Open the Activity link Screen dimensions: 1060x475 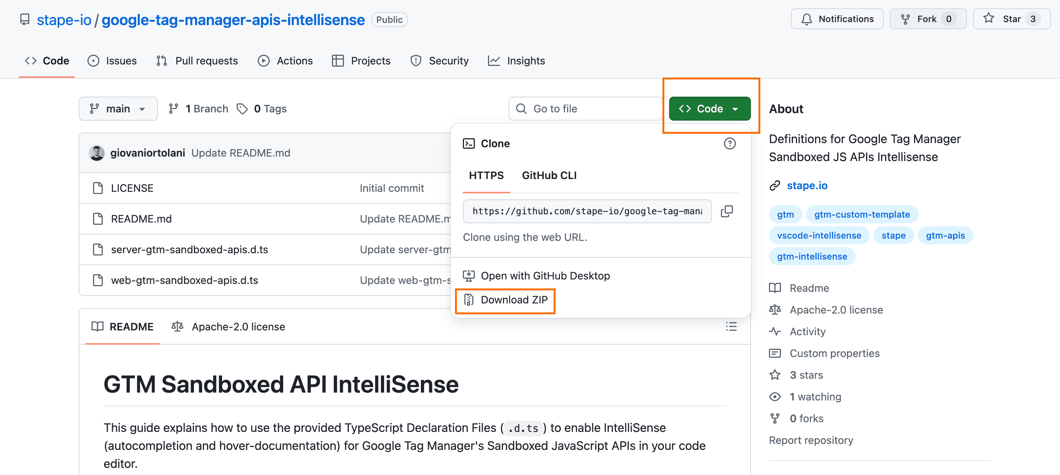(x=807, y=332)
